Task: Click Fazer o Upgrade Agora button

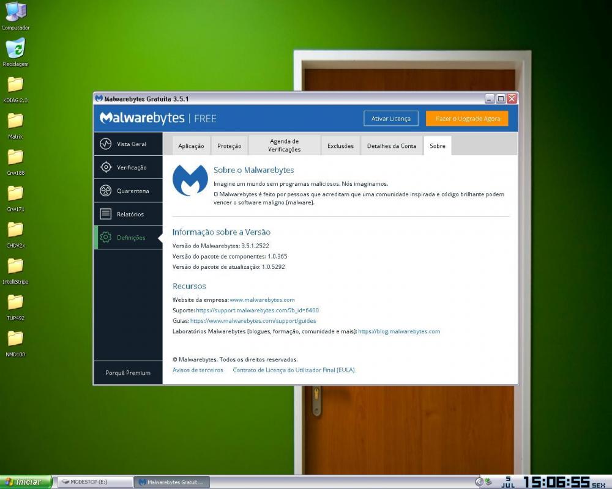Action: click(468, 119)
